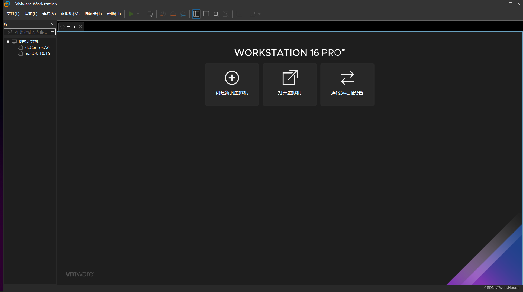Expand the library search filter dropdown
Screen dimensions: 523x292
click(x=53, y=32)
